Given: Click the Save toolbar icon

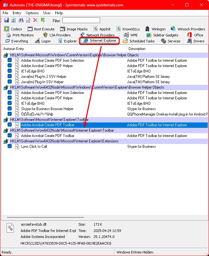Looking at the screenshot, I should (6, 20).
